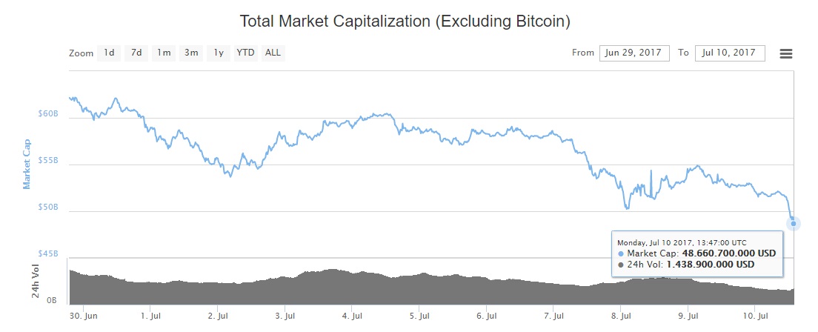Viewport: 818px width, 332px height.
Task: Click the chart title text
Action: click(405, 21)
